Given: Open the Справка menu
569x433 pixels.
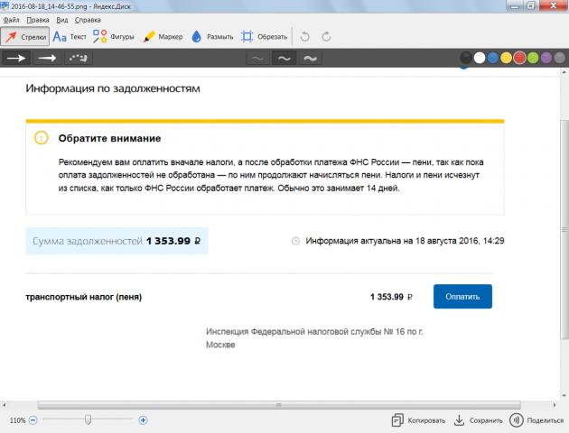Looking at the screenshot, I should point(88,20).
